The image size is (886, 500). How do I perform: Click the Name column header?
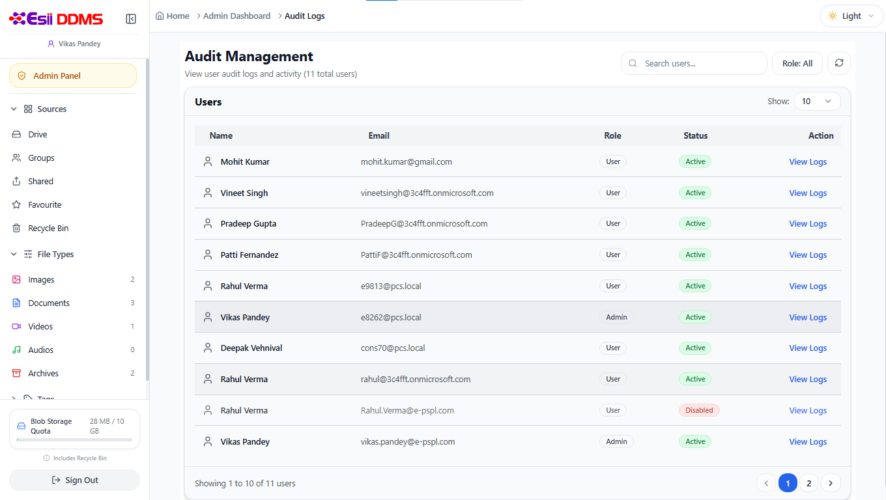(x=221, y=135)
